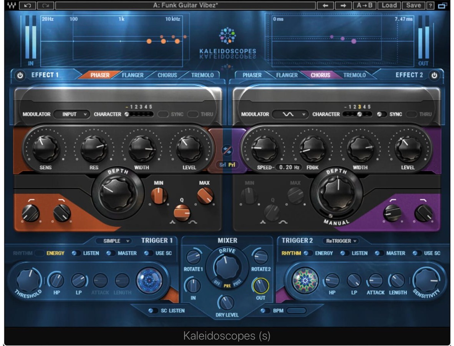Select Effect 2 PHASER tab
454x346 pixels.
tap(252, 75)
